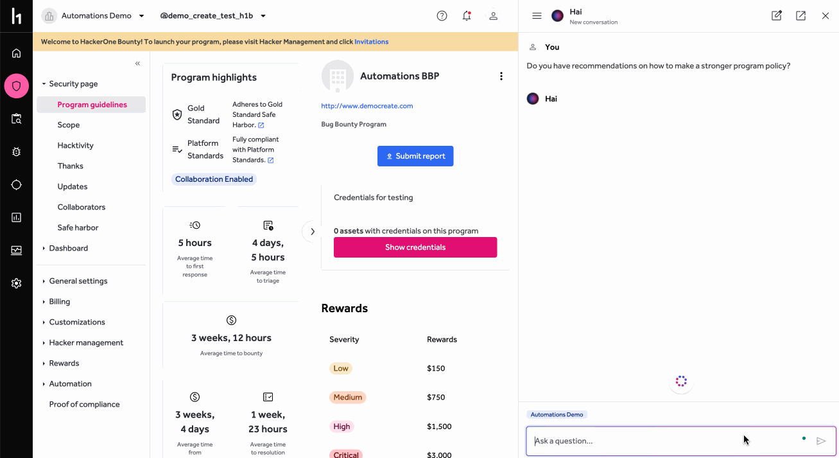
Task: Open the Home dashboard from the left sidebar
Action: [16, 53]
